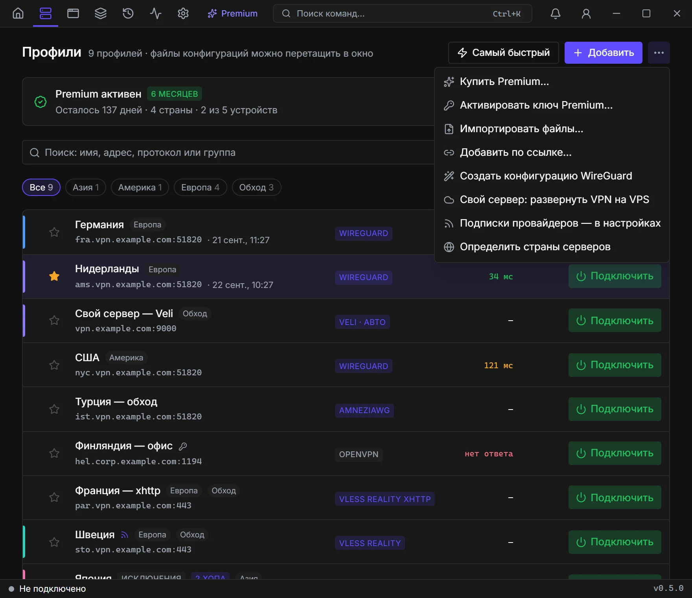Click the Добавить button
Viewport: 692px width, 598px height.
click(604, 53)
